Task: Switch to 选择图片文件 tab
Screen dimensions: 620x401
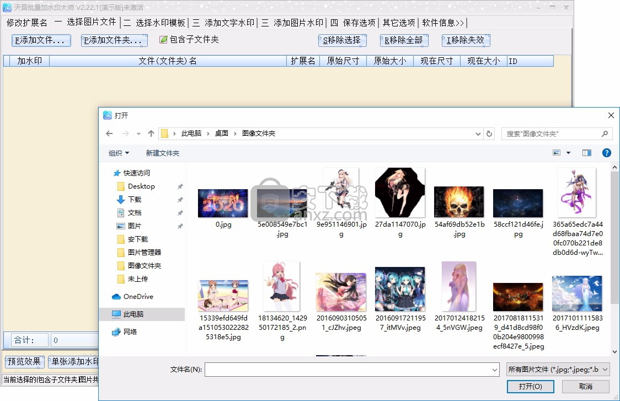Action: pyautogui.click(x=85, y=22)
